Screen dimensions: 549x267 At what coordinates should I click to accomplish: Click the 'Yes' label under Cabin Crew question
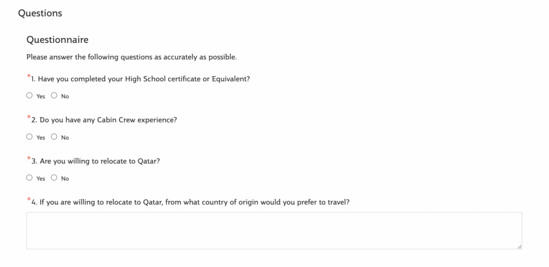pos(41,138)
